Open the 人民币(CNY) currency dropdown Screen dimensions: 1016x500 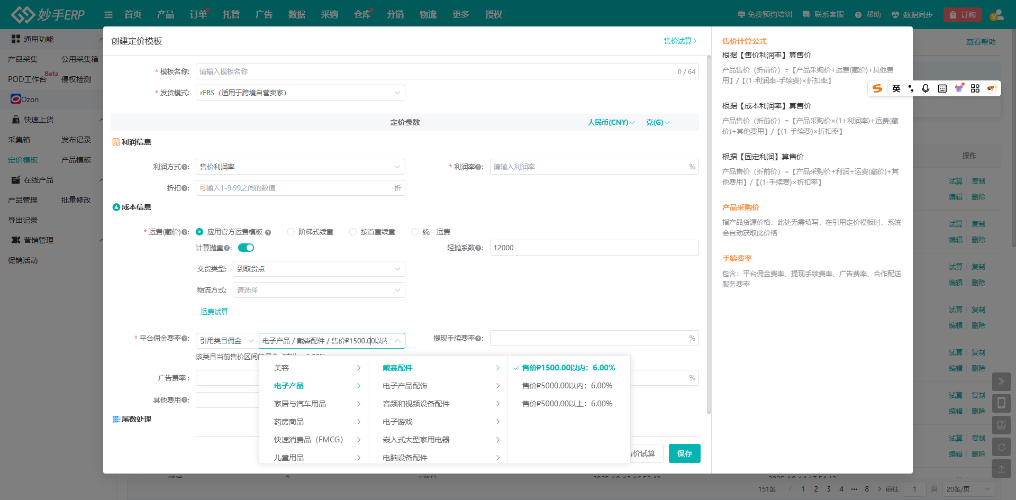[611, 122]
